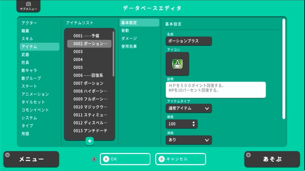Click the 名前 field containing ポーションプラス
This screenshot has width=305, height=171.
tap(189, 41)
